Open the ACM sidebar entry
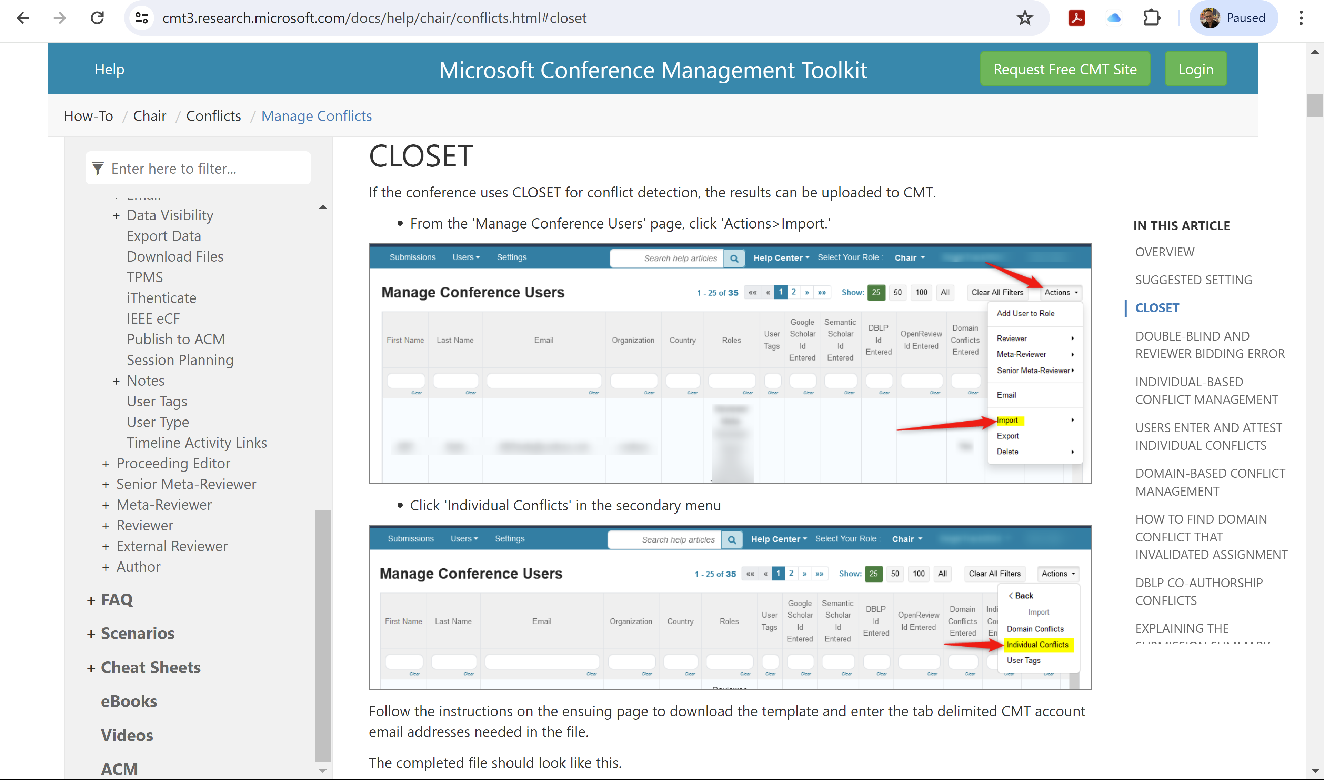Image resolution: width=1324 pixels, height=780 pixels. pyautogui.click(x=119, y=769)
